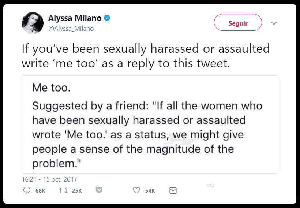Screen dimensions: 300x208
Task: Click the 'Suggested by a friend' quoted text
Action: (146, 135)
